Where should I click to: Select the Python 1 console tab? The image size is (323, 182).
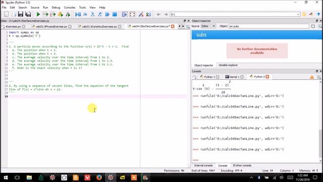[x=209, y=77]
